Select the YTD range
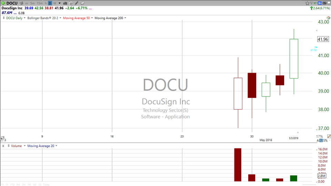The image size is (331, 186). point(12,185)
